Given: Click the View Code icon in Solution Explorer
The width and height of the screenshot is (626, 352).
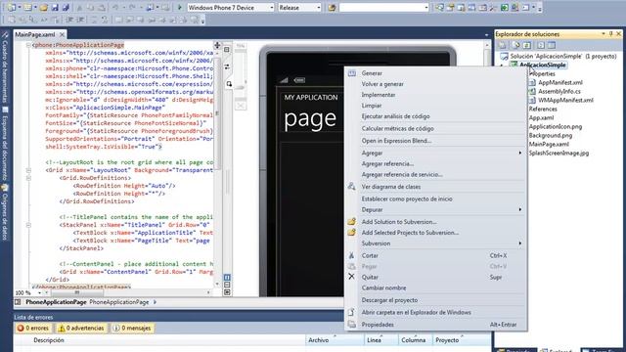Looking at the screenshot, I should tap(541, 45).
